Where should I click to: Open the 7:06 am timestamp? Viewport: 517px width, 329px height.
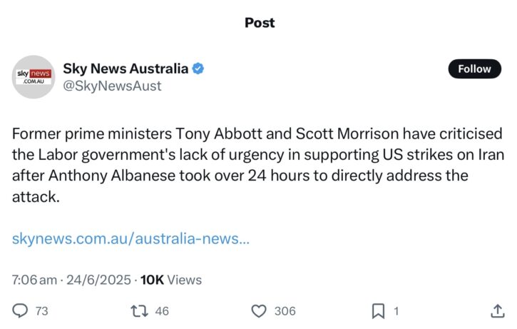click(34, 280)
